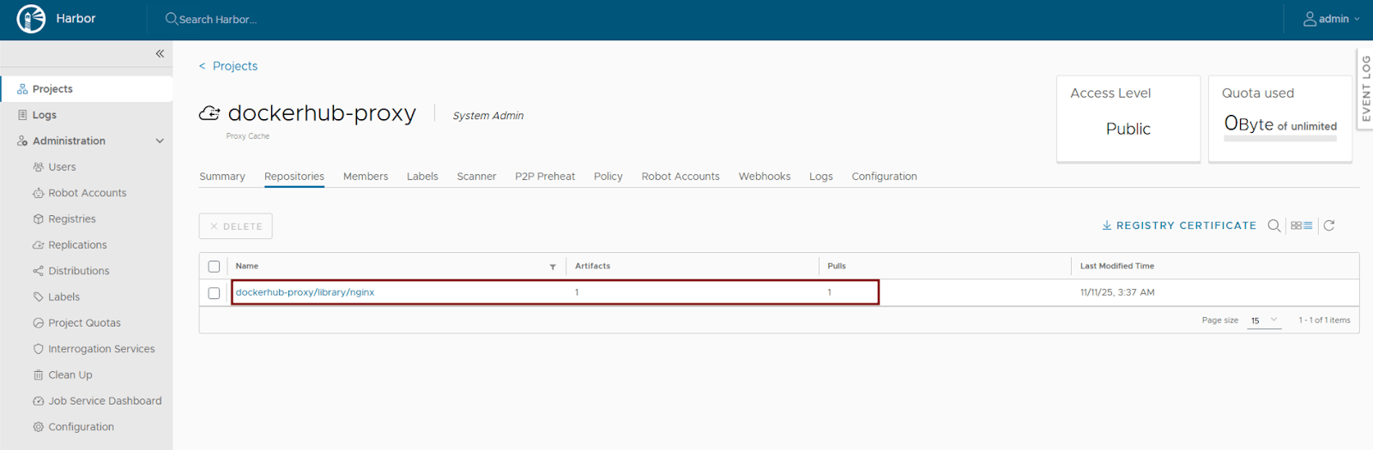Collapse the Administration menu chevron
The height and width of the screenshot is (450, 1373).
pyautogui.click(x=160, y=141)
